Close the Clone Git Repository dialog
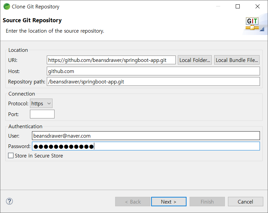The image size is (268, 213). [258, 6]
